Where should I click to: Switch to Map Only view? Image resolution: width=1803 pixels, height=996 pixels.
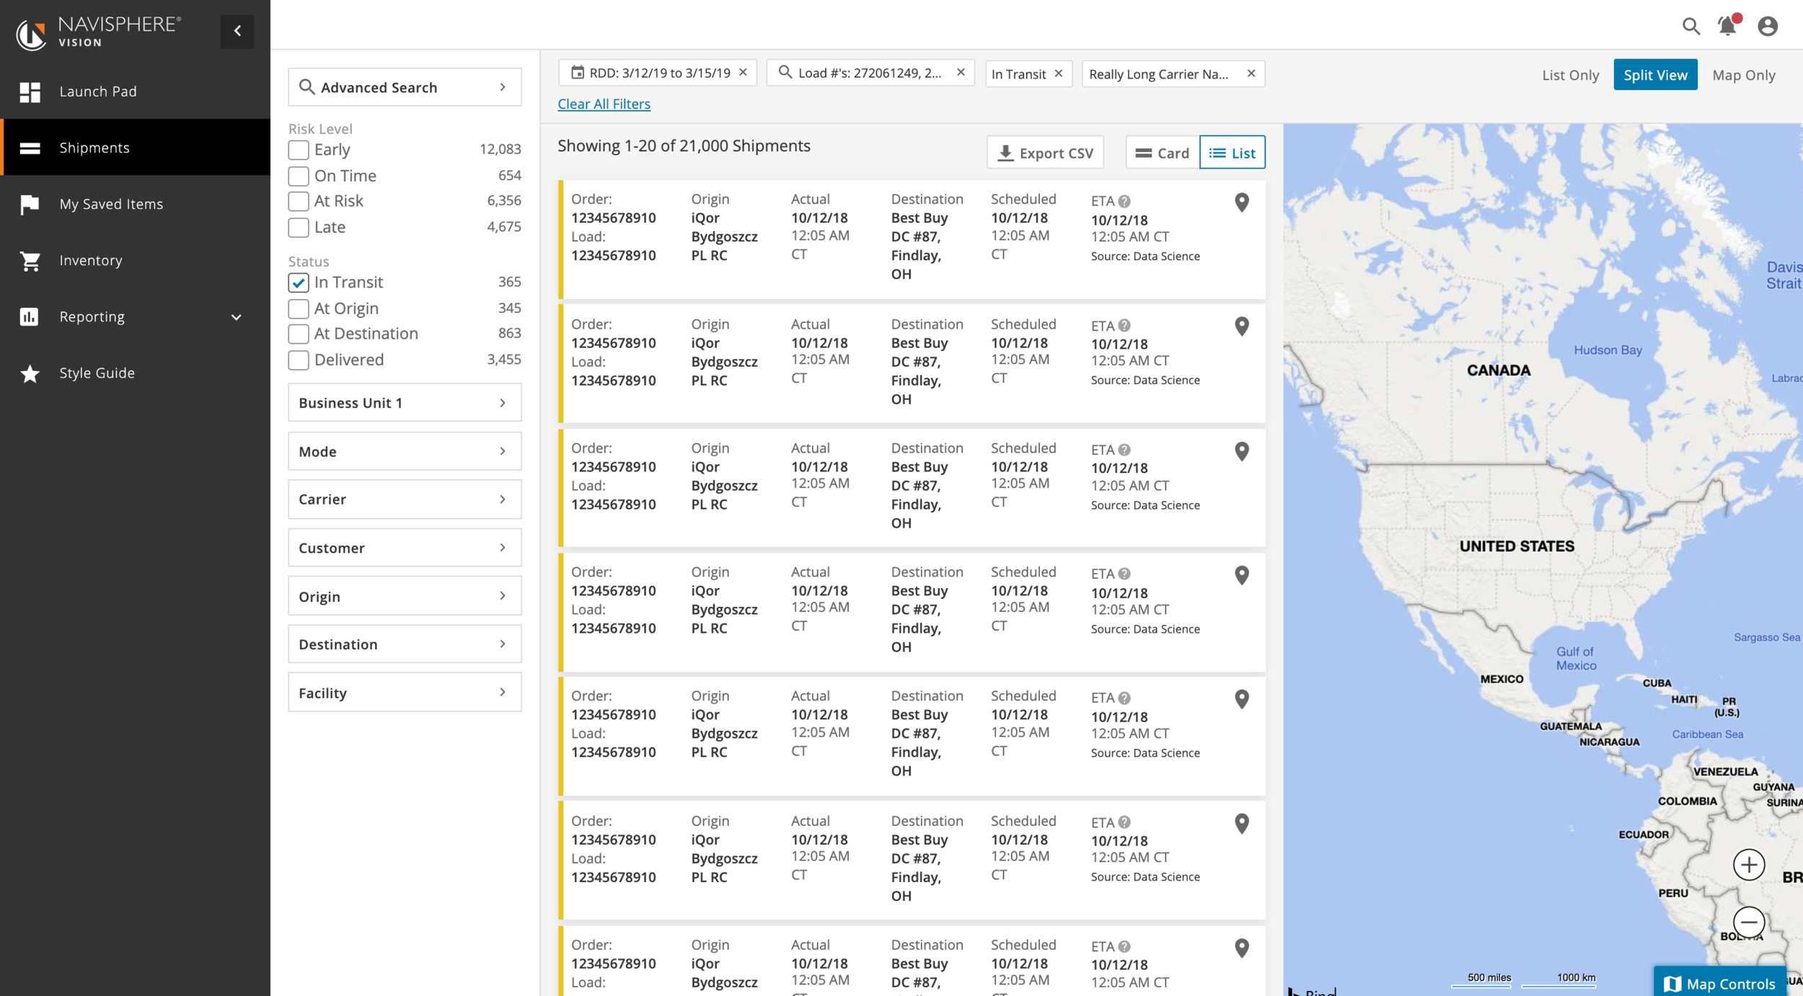click(1743, 75)
